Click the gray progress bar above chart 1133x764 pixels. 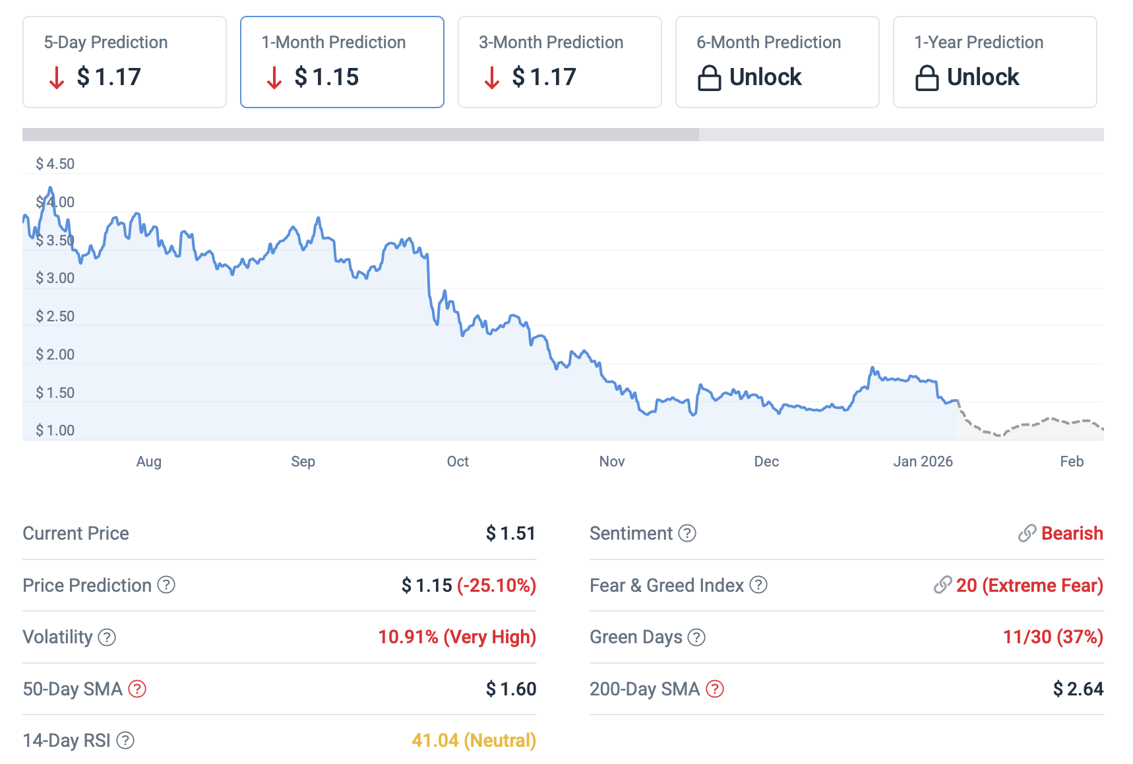pos(360,135)
